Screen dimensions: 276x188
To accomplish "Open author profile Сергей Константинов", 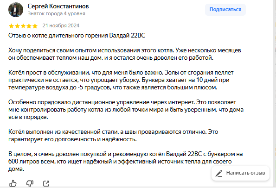I will (58, 6).
